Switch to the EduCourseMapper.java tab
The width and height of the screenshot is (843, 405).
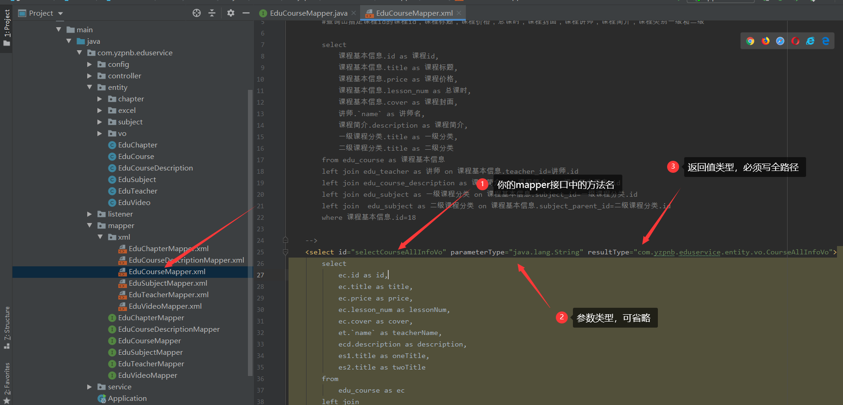[x=308, y=13]
